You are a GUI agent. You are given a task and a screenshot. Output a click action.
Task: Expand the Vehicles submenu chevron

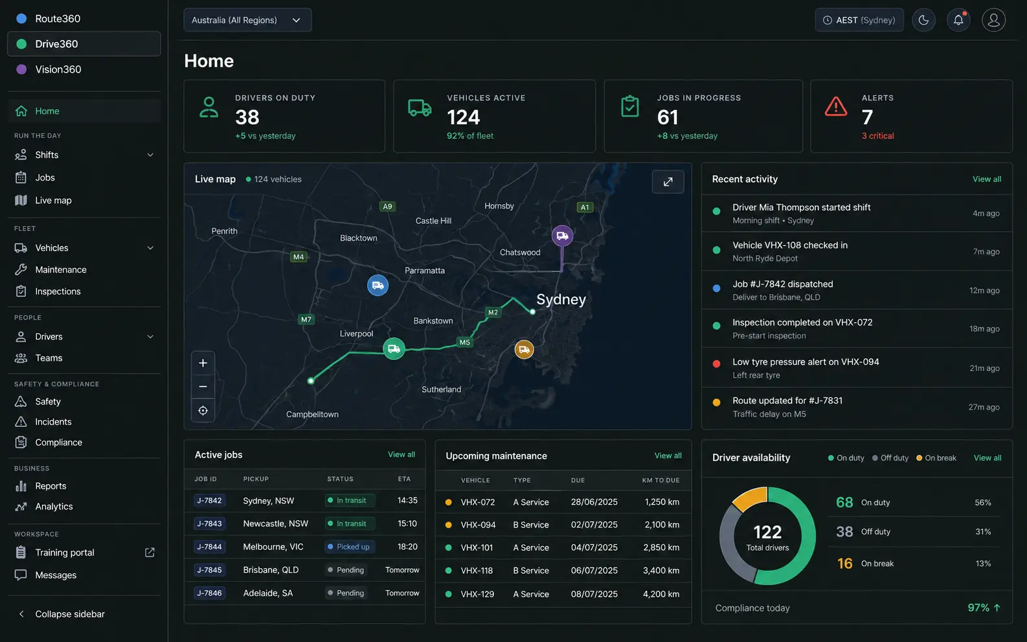[x=150, y=248]
